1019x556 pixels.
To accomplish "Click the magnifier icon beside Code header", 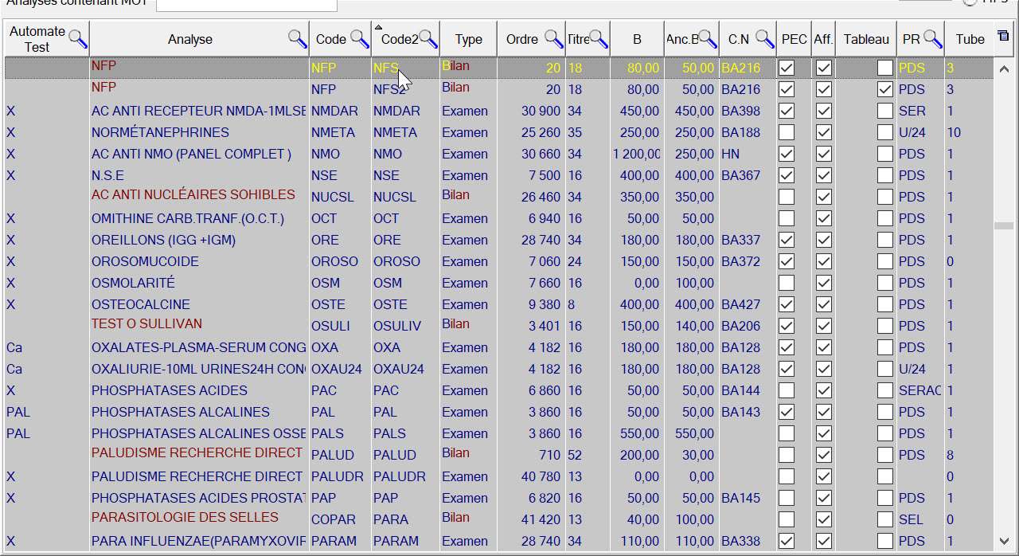I will tap(360, 38).
